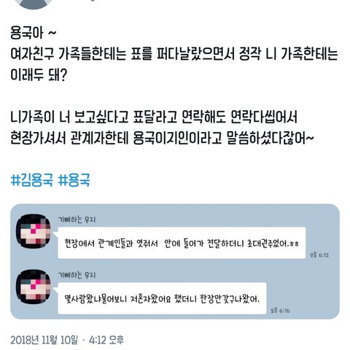Open the #김용국 hashtag
350x350 pixels.
point(32,180)
